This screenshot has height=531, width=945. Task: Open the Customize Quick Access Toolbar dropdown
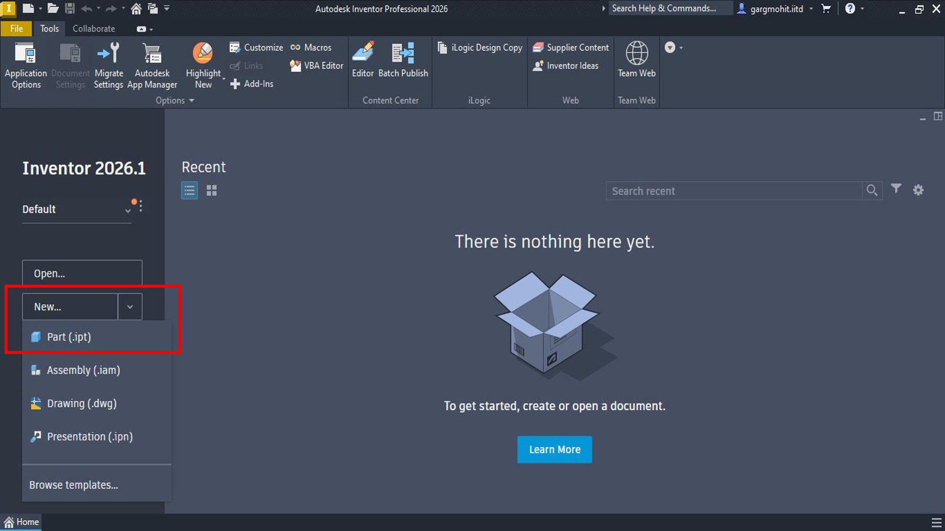click(x=166, y=8)
